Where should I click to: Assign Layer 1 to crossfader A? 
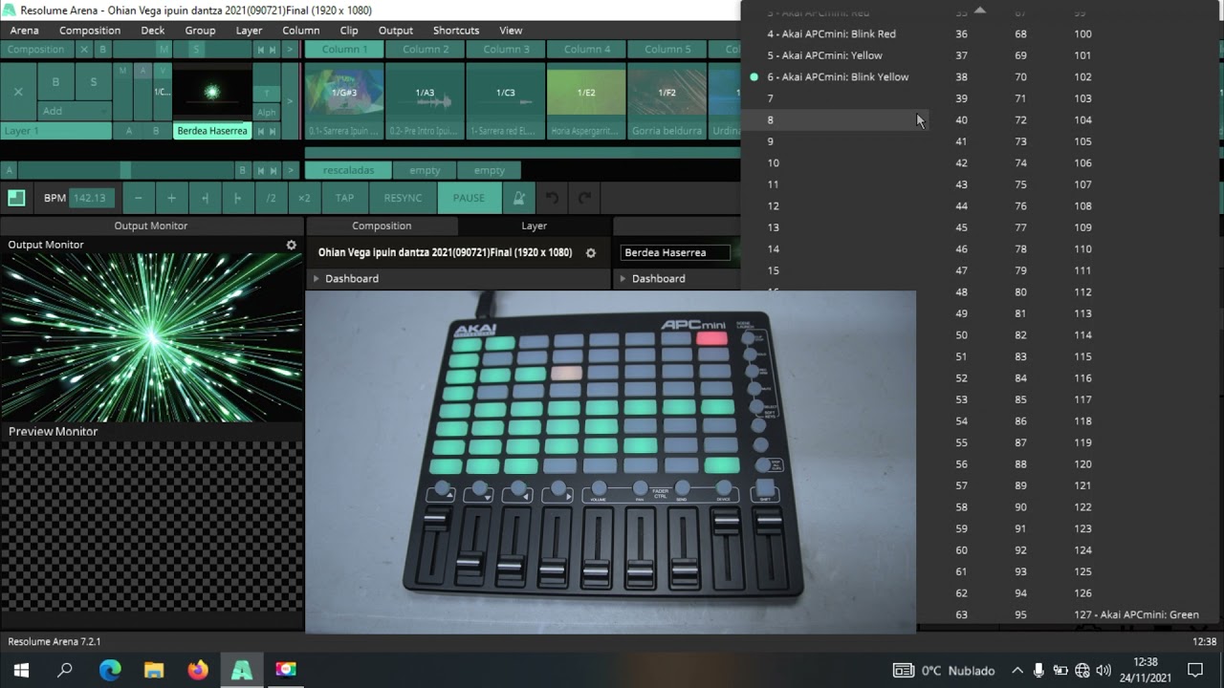129,131
